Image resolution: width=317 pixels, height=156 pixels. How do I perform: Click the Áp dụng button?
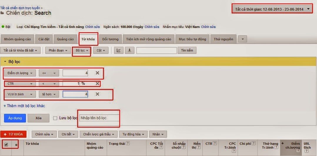pos(15,118)
